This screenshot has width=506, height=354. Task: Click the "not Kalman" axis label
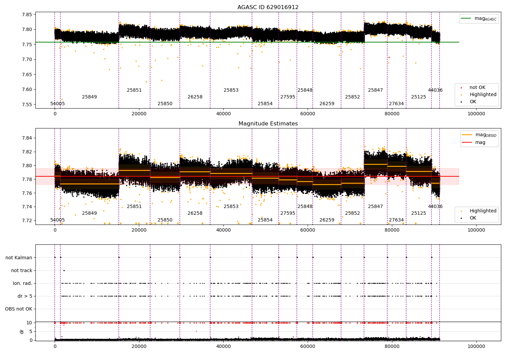[19, 258]
